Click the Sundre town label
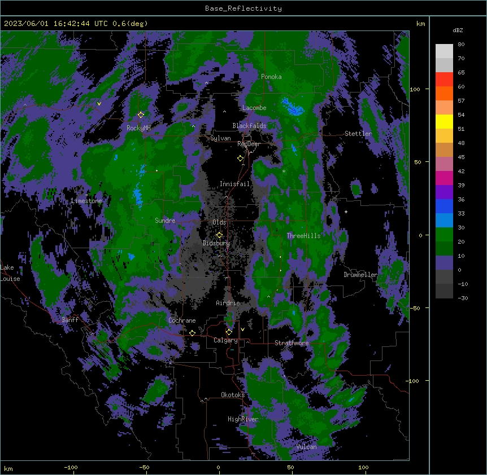Image resolution: width=487 pixels, height=475 pixels. [165, 221]
